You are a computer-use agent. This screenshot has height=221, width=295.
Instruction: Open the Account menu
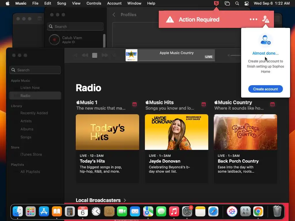(114, 3)
